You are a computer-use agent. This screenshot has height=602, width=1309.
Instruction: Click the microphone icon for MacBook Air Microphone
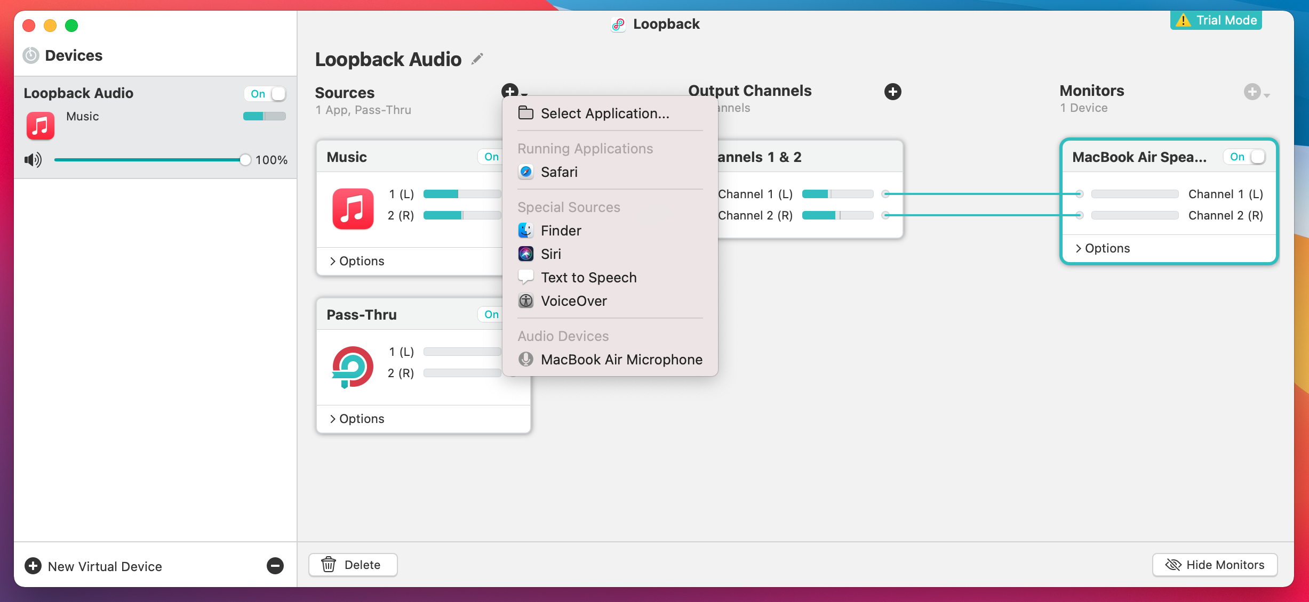click(x=526, y=359)
